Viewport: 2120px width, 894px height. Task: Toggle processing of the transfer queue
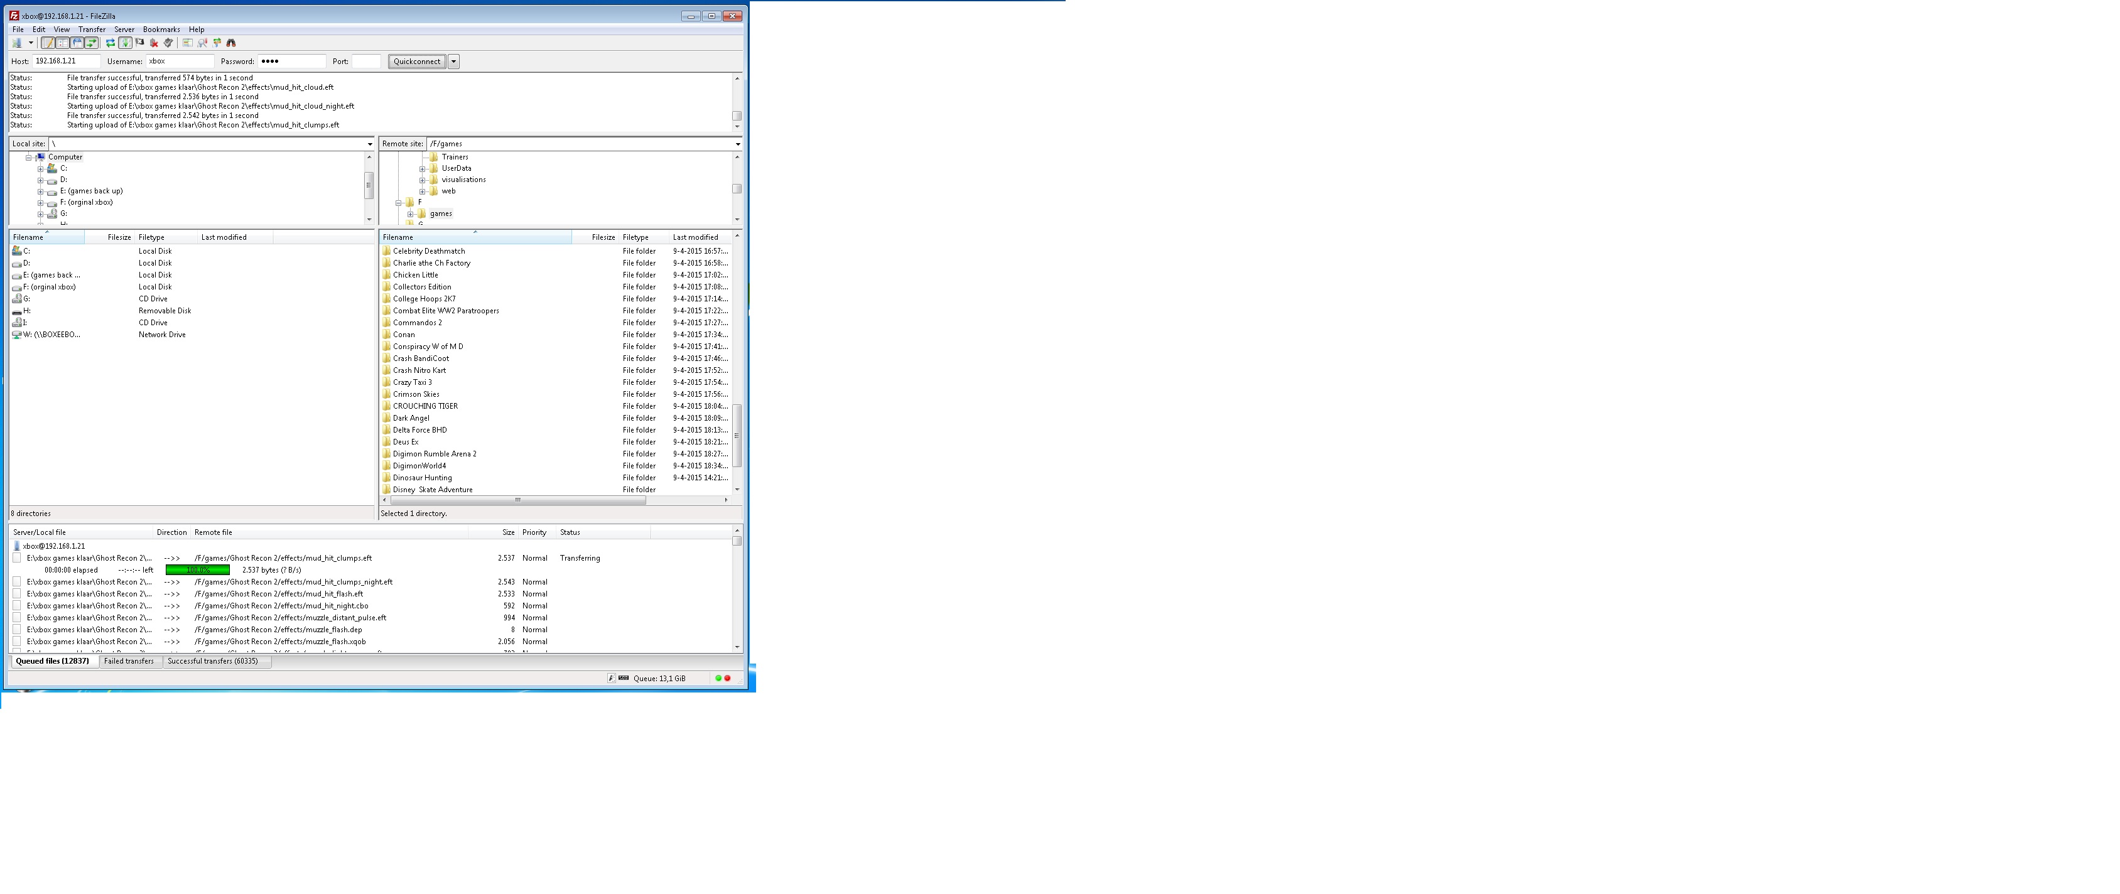125,43
